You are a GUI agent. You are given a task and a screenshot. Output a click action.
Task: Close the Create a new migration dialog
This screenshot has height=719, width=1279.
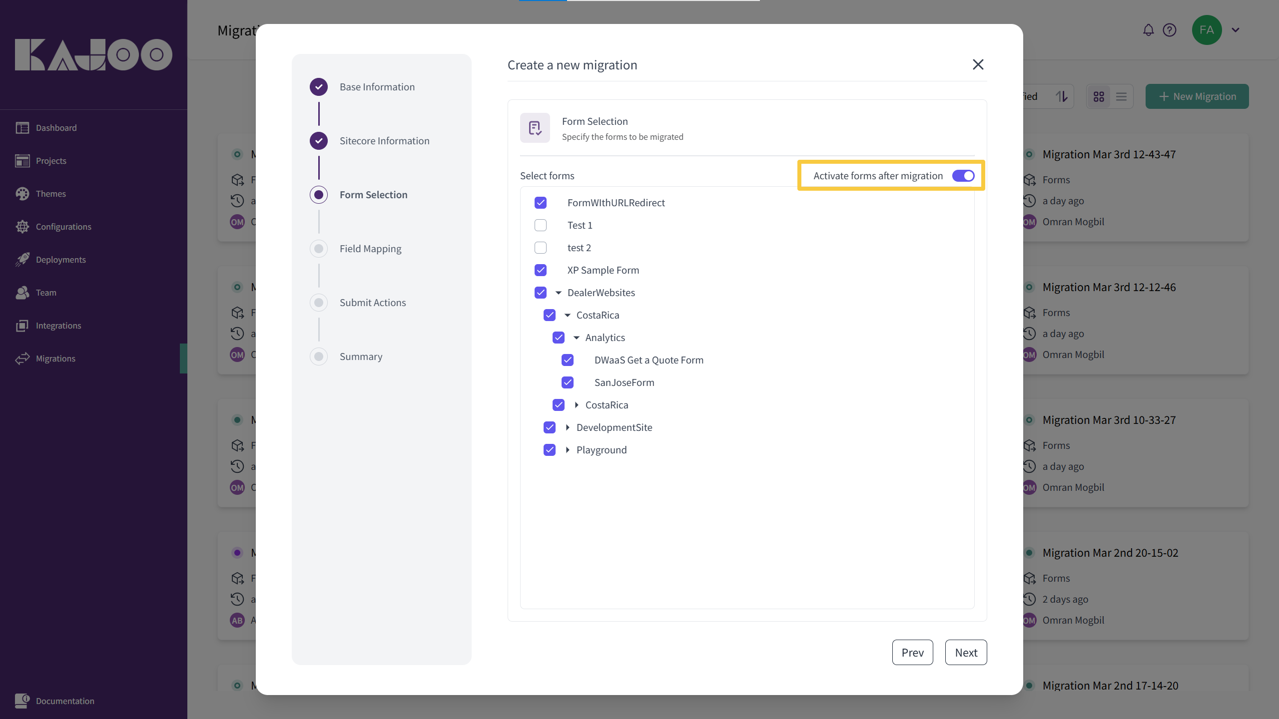point(978,64)
